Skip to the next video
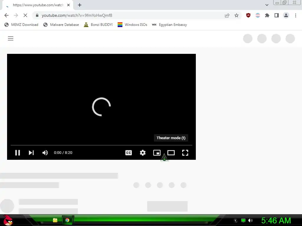The height and width of the screenshot is (226, 302). [x=31, y=153]
